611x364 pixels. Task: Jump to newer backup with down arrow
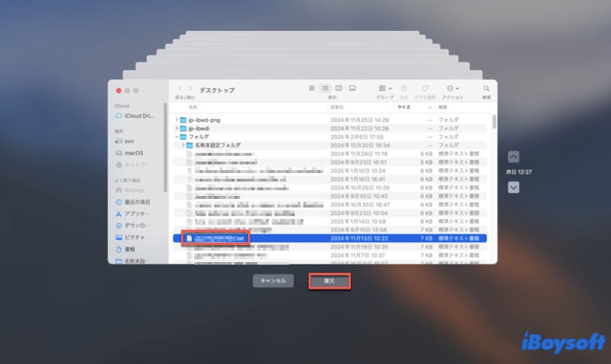(513, 187)
